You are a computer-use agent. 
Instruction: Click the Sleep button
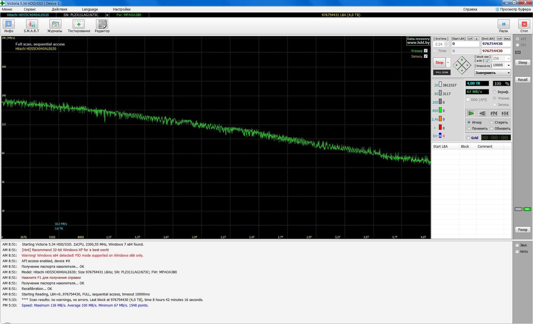pos(522,62)
